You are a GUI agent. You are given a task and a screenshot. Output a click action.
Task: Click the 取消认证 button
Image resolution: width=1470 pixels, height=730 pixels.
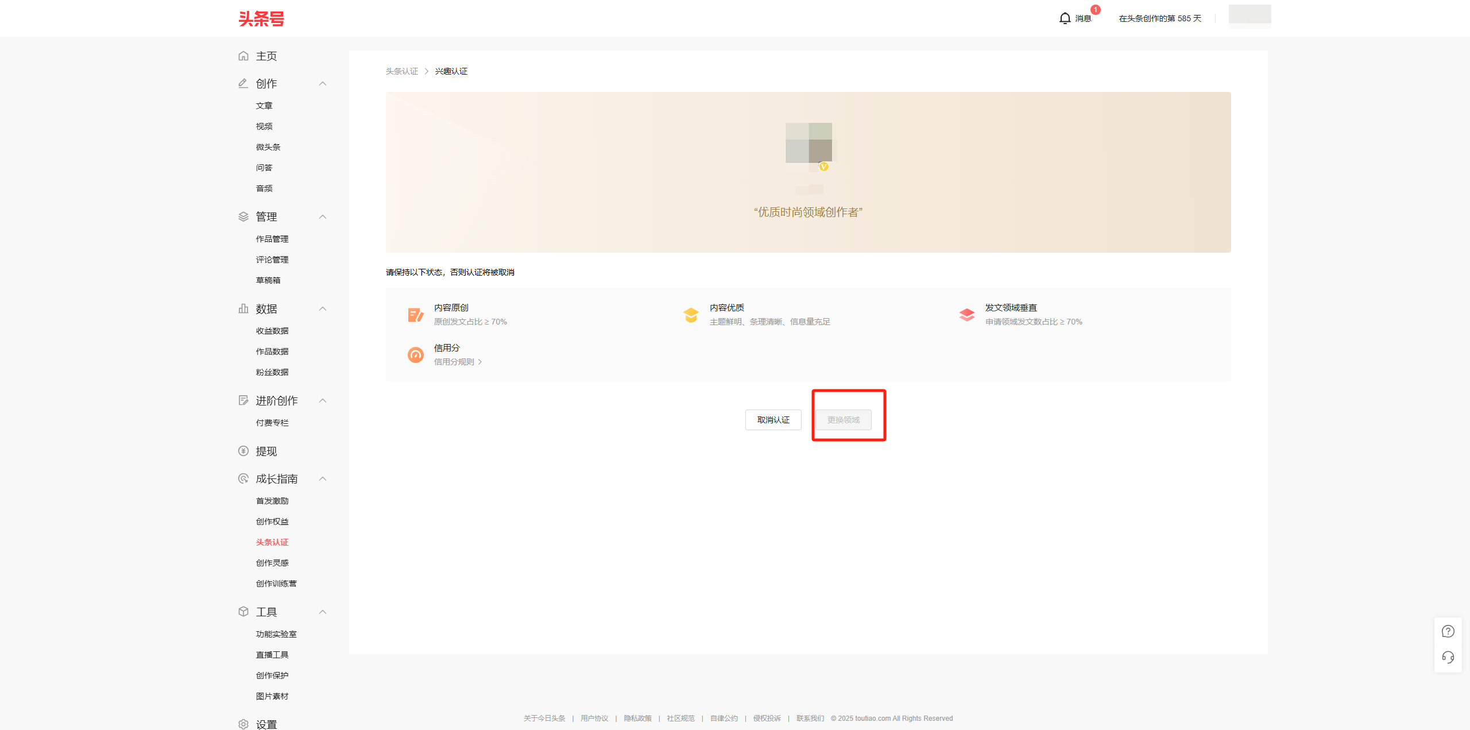coord(773,420)
